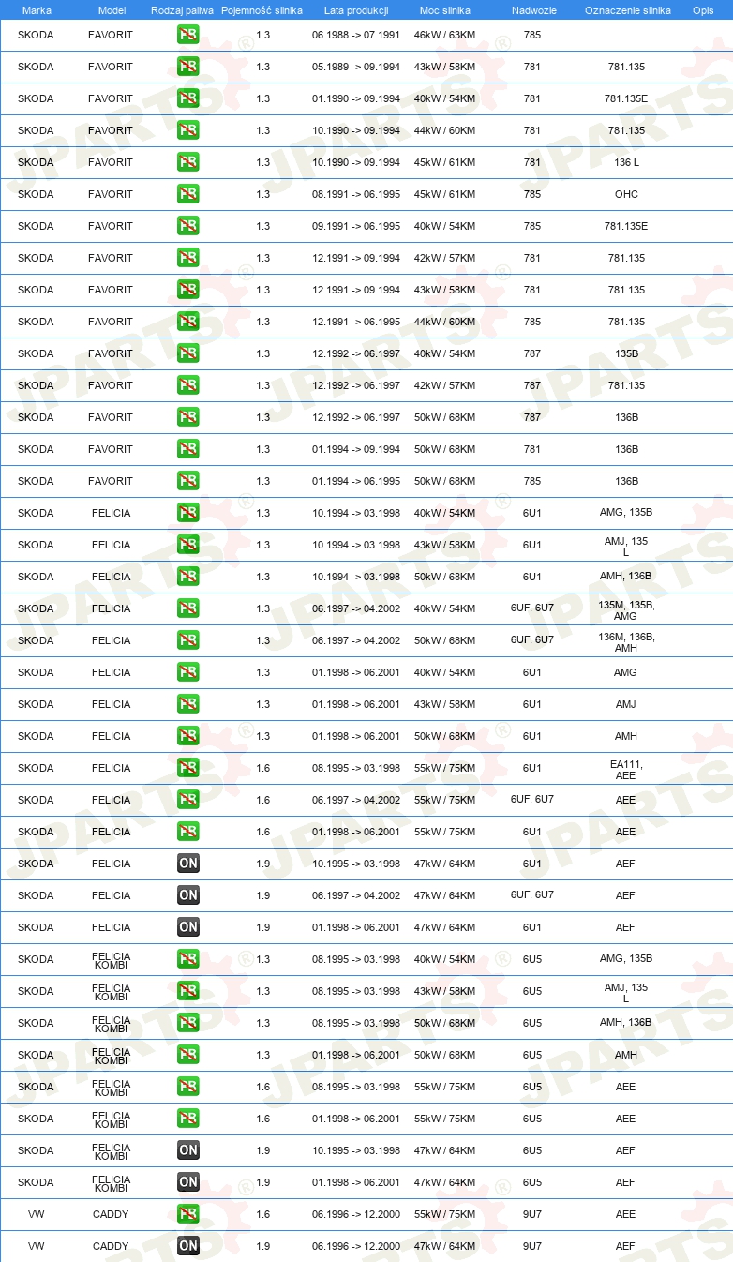Click fuel icon in the 136 L engine row
733x1262 pixels.
[x=187, y=163]
